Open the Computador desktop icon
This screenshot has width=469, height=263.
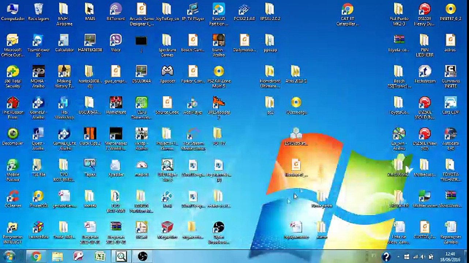13,12
